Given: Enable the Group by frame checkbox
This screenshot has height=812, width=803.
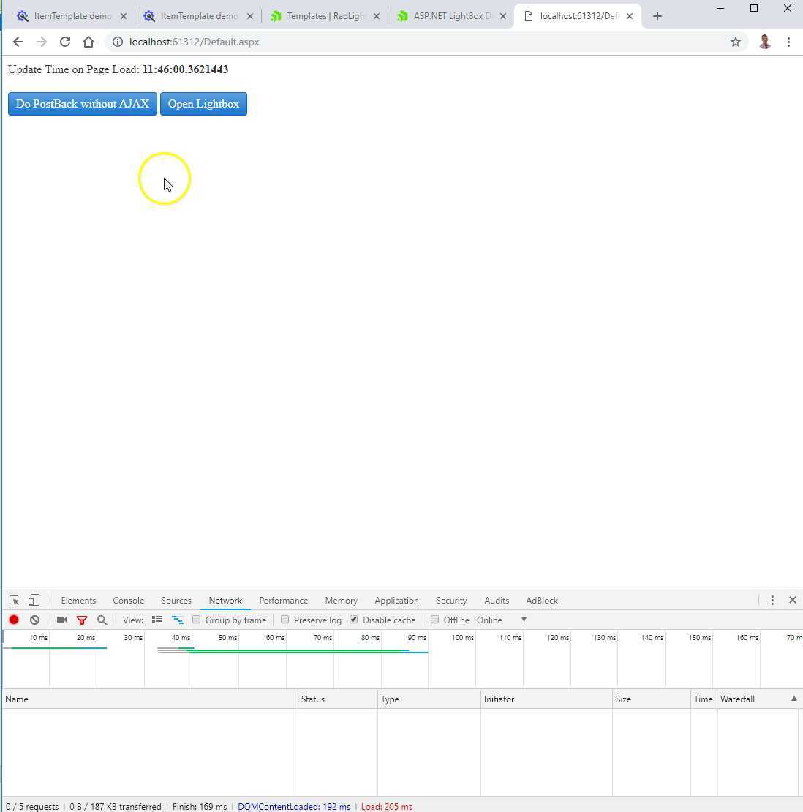Looking at the screenshot, I should [x=196, y=620].
